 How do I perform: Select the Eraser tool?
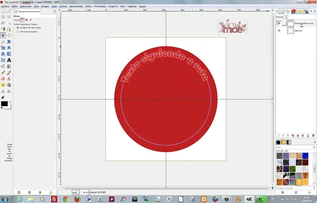(x=3, y=78)
